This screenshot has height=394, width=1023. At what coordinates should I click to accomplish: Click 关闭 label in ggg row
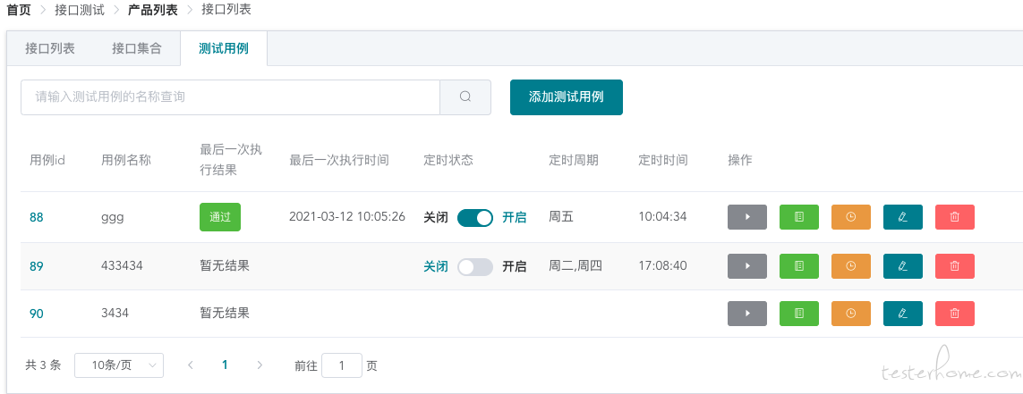click(436, 217)
